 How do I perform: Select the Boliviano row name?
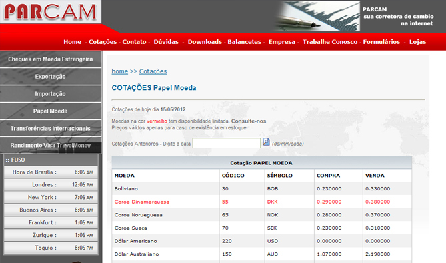pyautogui.click(x=126, y=189)
